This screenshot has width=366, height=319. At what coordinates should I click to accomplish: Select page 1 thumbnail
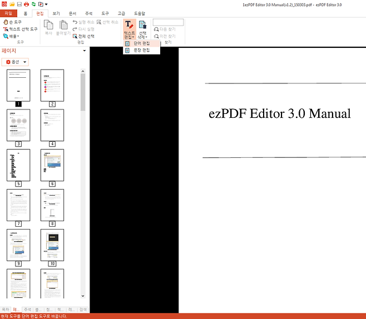click(18, 86)
